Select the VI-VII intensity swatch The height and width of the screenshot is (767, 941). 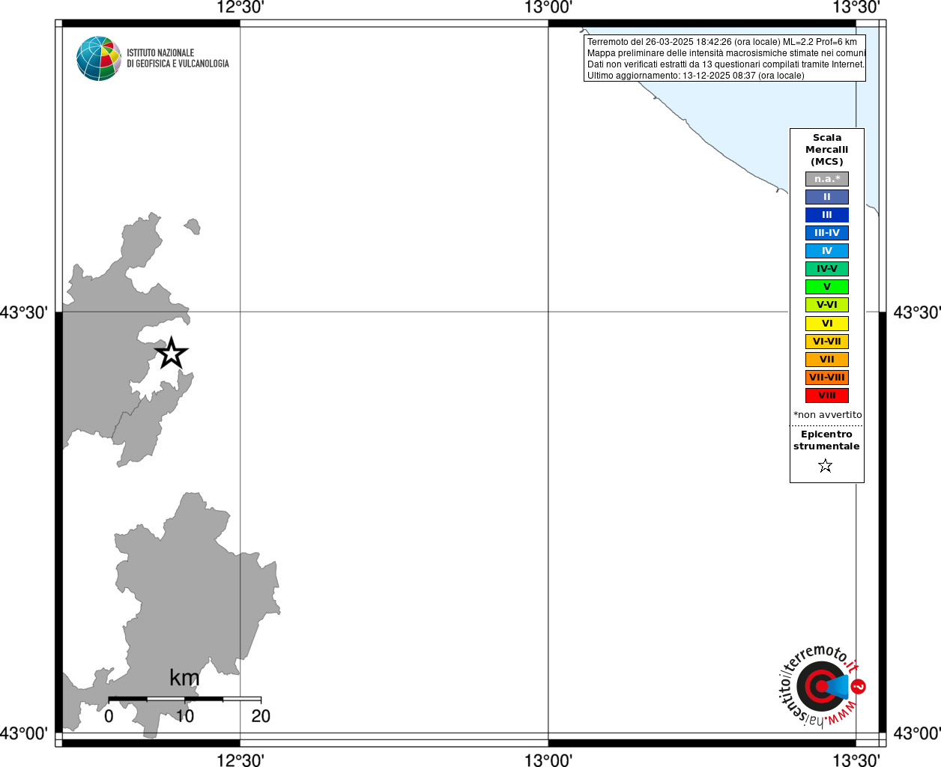coord(827,342)
